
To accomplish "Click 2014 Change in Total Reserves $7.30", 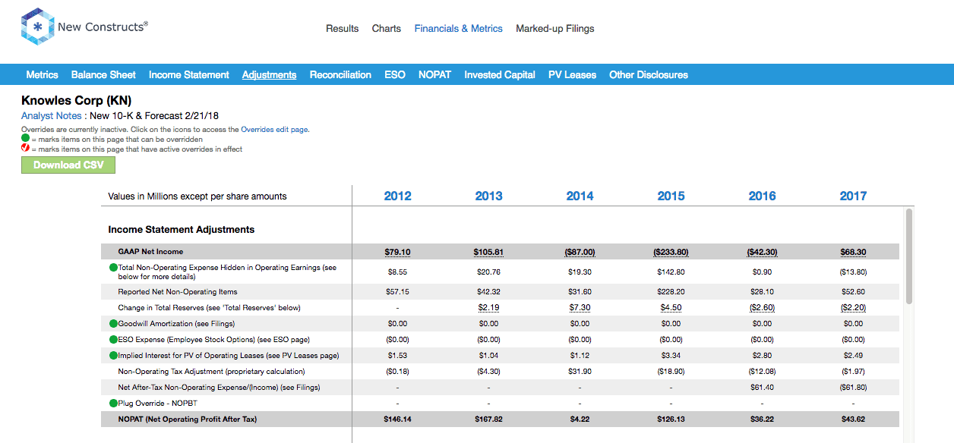I will [x=580, y=308].
